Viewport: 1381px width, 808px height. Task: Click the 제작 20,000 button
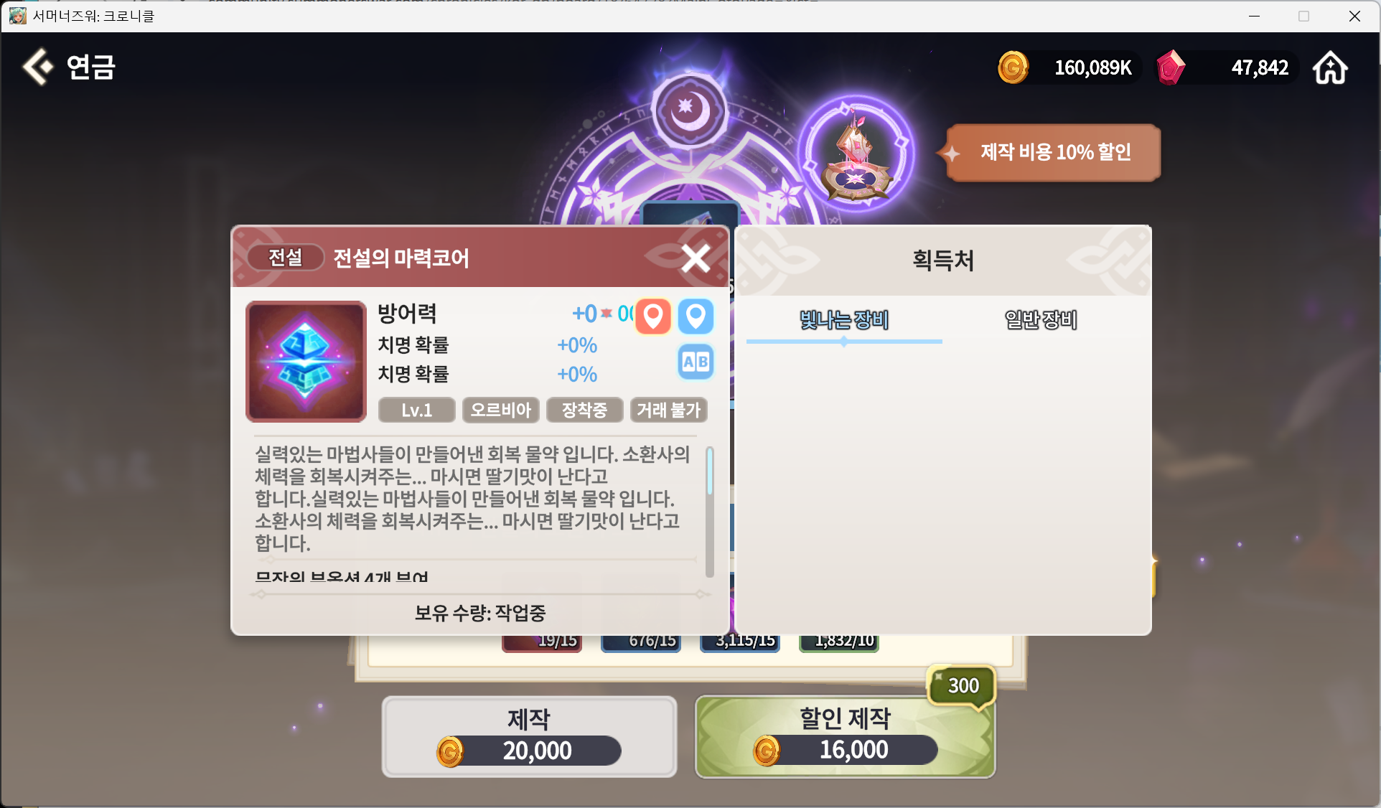click(529, 736)
